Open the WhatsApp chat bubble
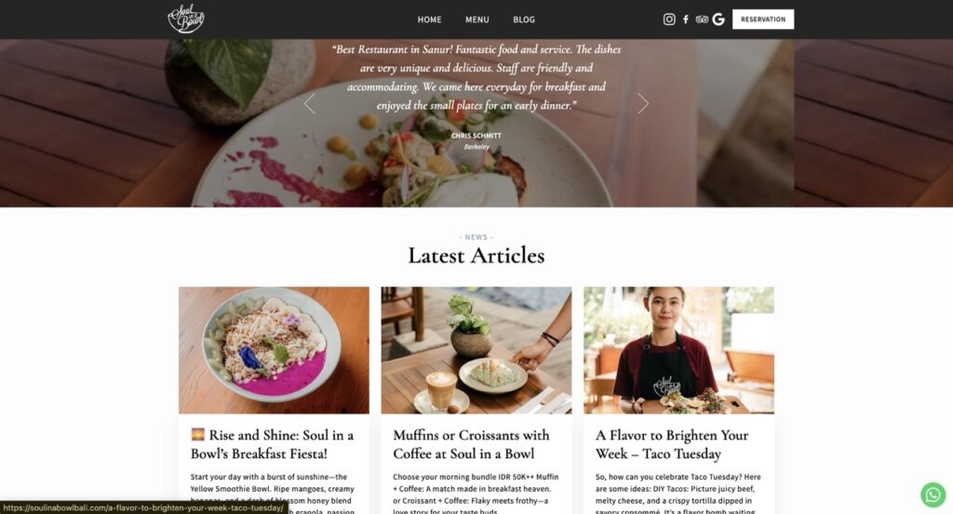 pyautogui.click(x=933, y=494)
